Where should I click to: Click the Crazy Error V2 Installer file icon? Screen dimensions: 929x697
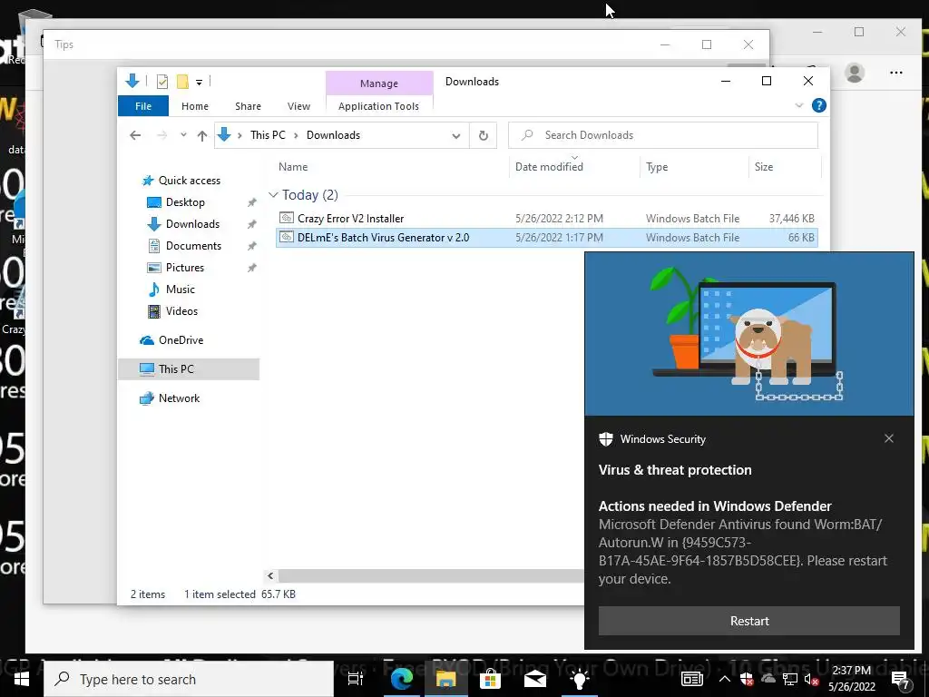286,218
